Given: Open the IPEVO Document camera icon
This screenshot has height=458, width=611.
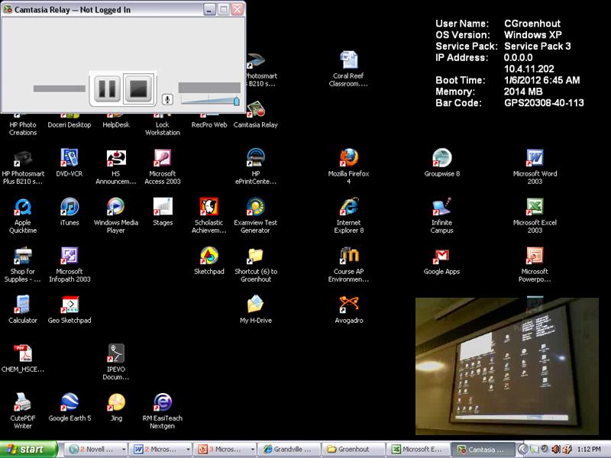Looking at the screenshot, I should (116, 362).
